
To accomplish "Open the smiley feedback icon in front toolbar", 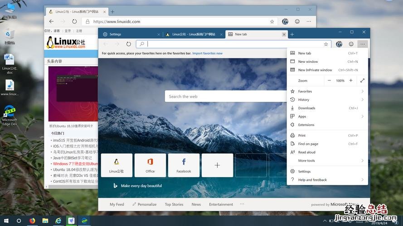I will pos(351,44).
